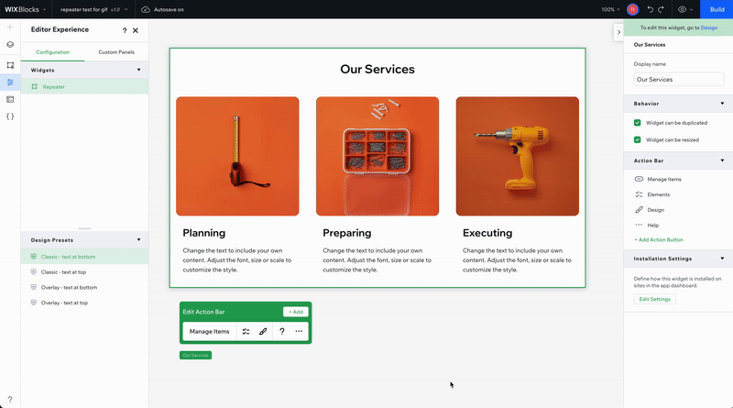The image size is (733, 408).
Task: Click the Edit Settings button
Action: [x=654, y=299]
